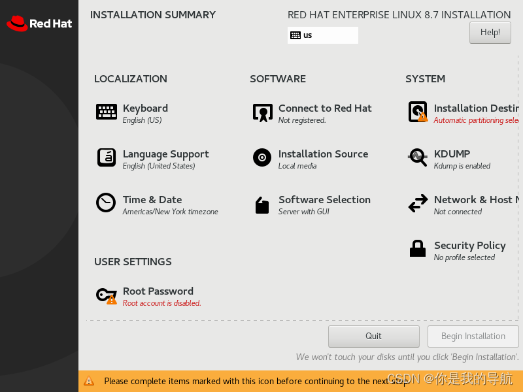This screenshot has width=523, height=392.
Task: Open the KDUMP label
Action: tap(452, 154)
